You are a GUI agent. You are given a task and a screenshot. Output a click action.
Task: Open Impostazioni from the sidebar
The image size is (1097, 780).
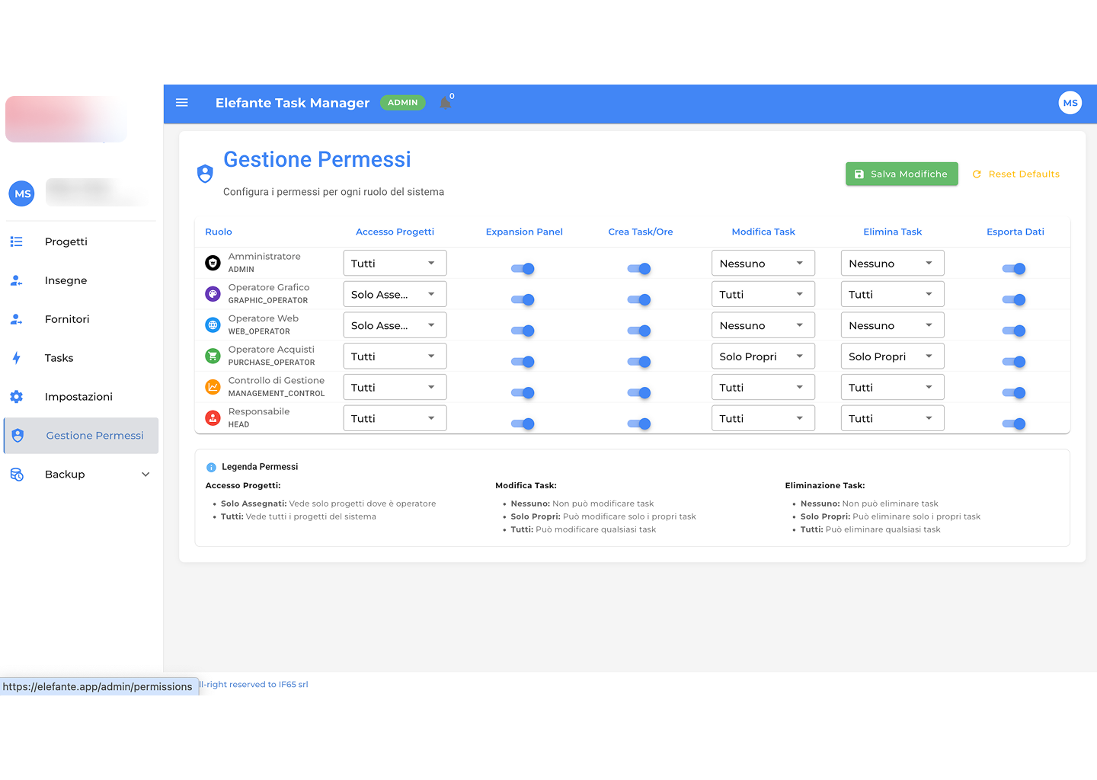point(78,397)
